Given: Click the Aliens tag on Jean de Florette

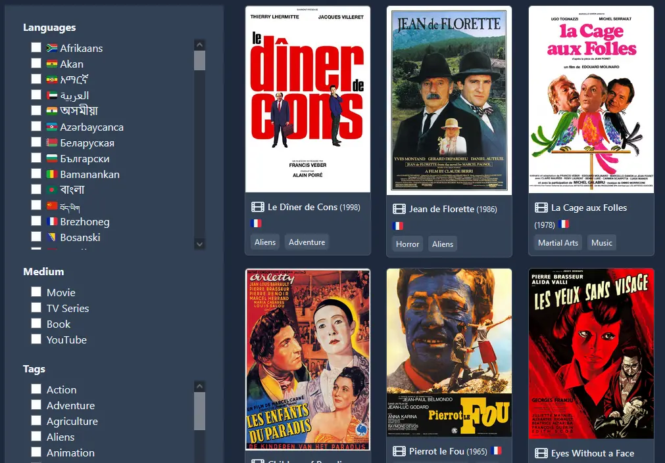Looking at the screenshot, I should pos(443,244).
